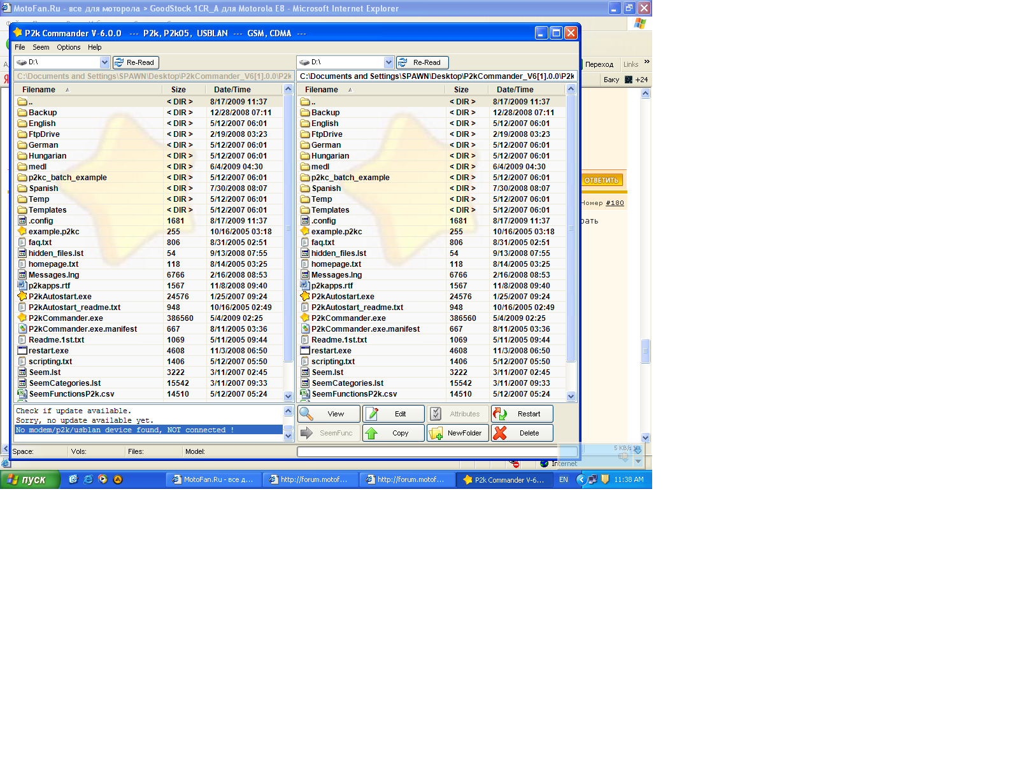Click Re-Read button in left panel
This screenshot has height=764, width=1019.
tap(136, 62)
